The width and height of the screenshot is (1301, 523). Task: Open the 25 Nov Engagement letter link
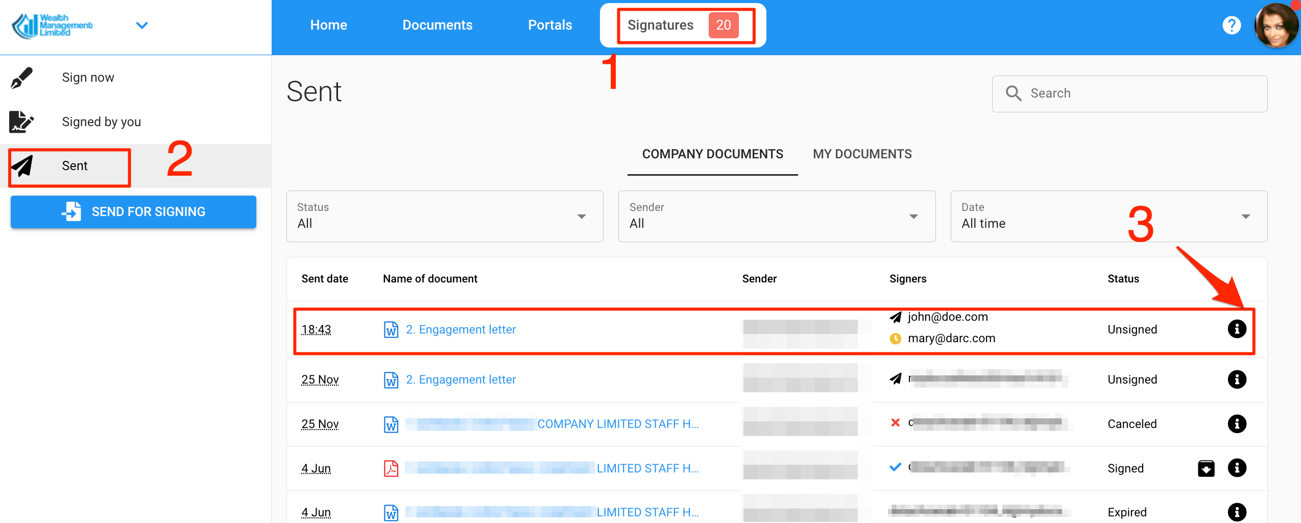461,379
